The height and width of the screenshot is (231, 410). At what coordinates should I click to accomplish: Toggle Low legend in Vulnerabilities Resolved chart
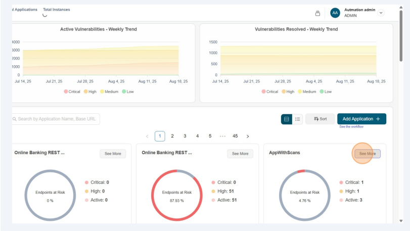tap(326, 91)
